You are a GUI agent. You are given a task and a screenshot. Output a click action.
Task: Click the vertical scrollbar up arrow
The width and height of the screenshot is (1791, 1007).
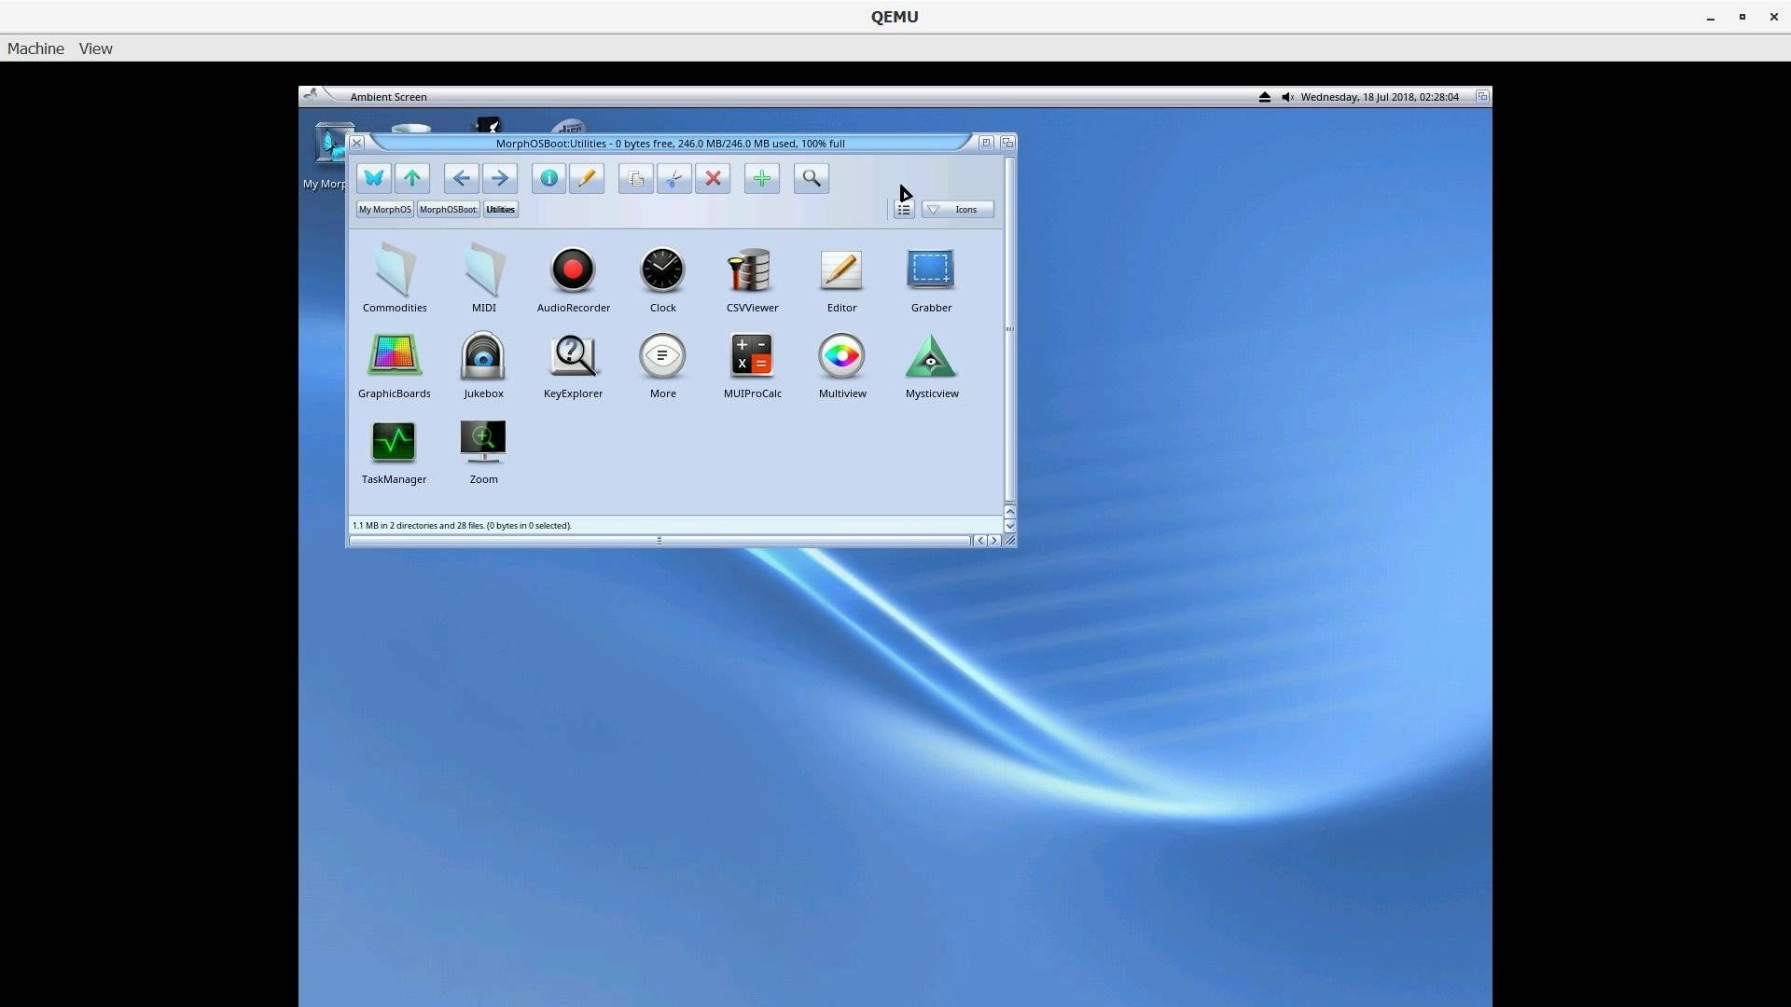pos(1009,512)
